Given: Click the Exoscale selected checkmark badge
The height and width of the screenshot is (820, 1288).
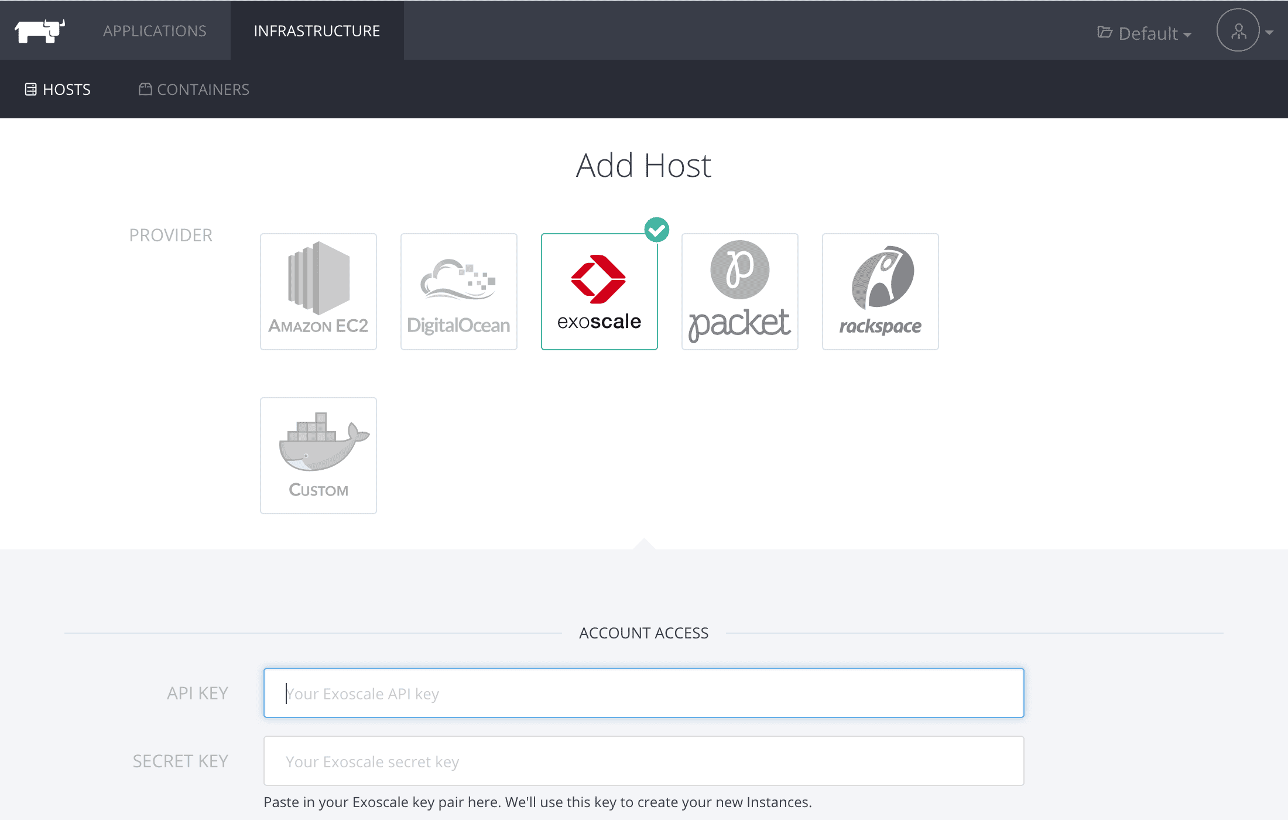Looking at the screenshot, I should tap(657, 230).
